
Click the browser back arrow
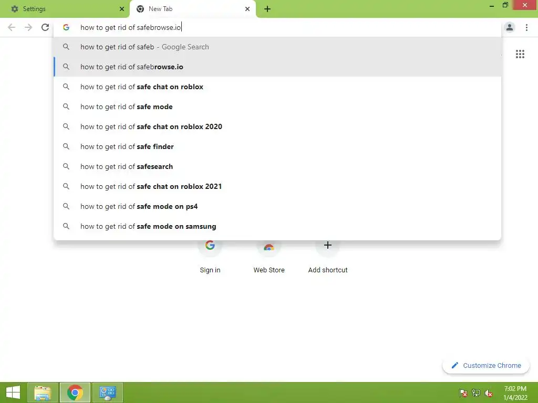pyautogui.click(x=12, y=27)
